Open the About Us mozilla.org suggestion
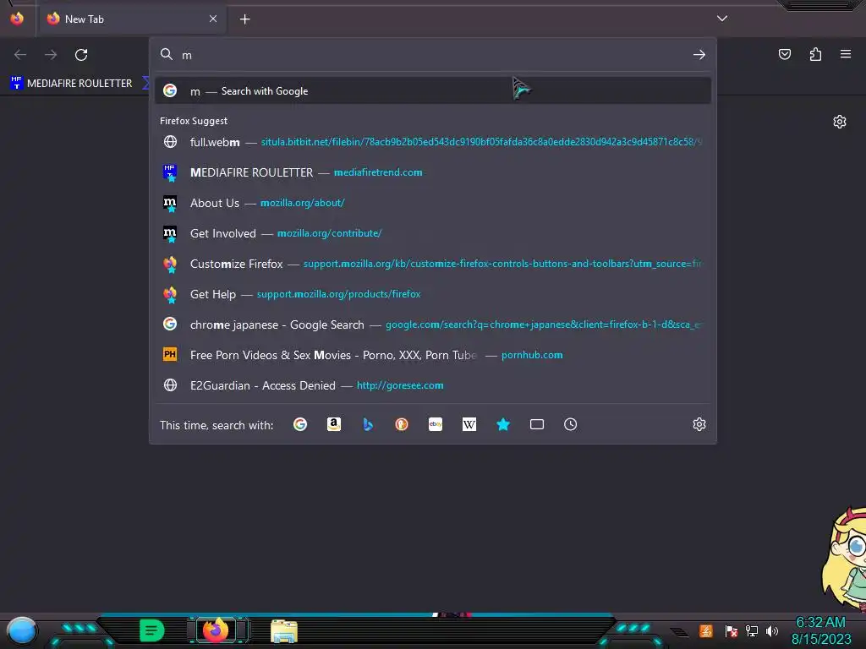This screenshot has height=649, width=866. tap(433, 203)
